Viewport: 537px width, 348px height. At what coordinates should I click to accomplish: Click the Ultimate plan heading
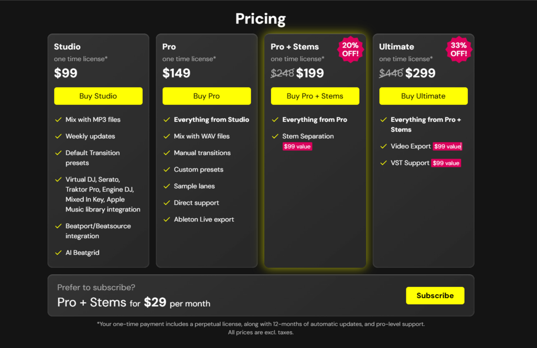(x=396, y=47)
